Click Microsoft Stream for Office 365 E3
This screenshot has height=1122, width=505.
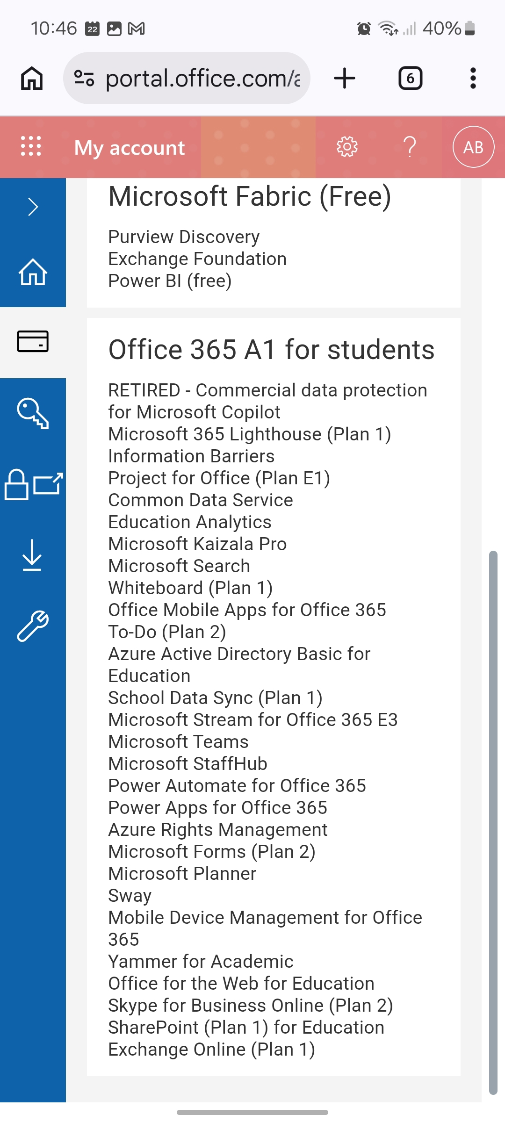(x=253, y=720)
